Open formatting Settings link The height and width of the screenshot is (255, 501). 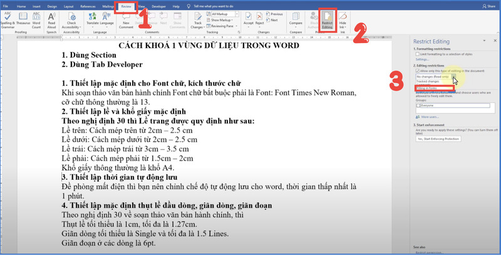tap(422, 59)
